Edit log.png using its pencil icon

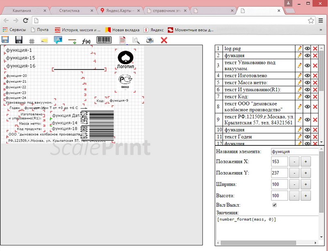point(300,48)
